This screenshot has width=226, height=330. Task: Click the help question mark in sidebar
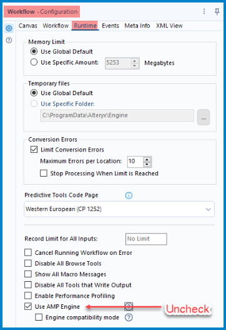(9, 40)
